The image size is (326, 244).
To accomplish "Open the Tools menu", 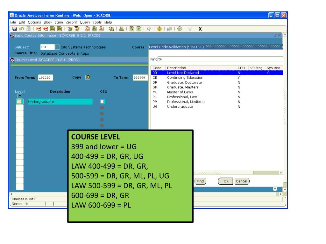I will coord(97,22).
